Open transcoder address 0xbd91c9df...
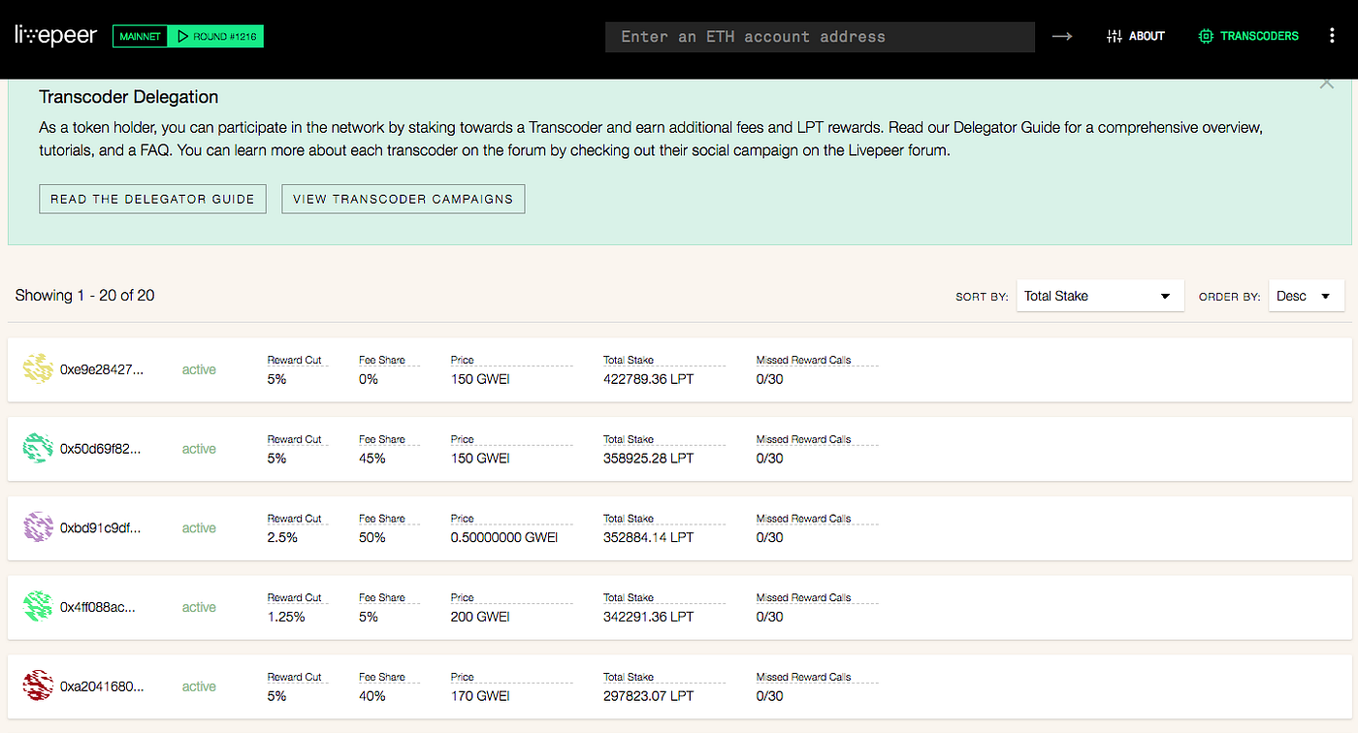1358x733 pixels. (100, 528)
